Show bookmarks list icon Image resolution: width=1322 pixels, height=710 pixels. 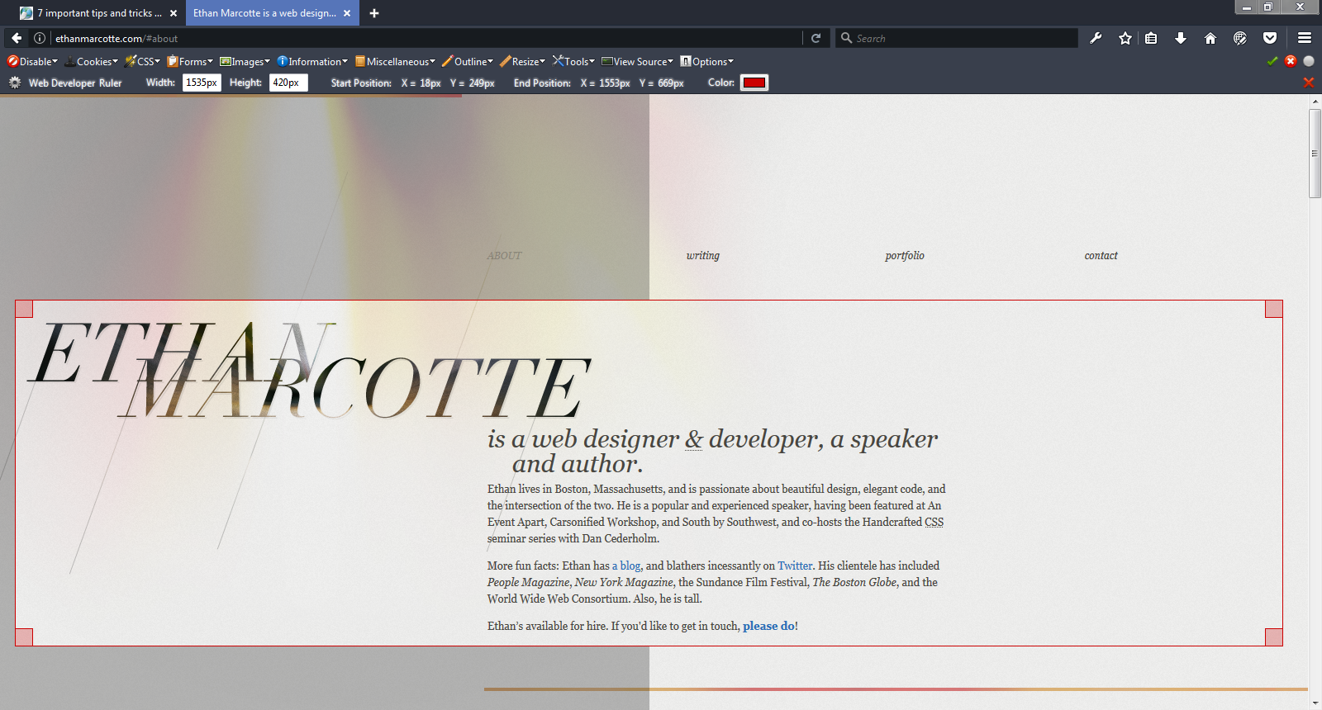[x=1151, y=38]
